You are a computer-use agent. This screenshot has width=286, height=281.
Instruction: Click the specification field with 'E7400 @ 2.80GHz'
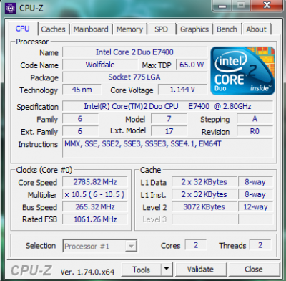pos(167,106)
